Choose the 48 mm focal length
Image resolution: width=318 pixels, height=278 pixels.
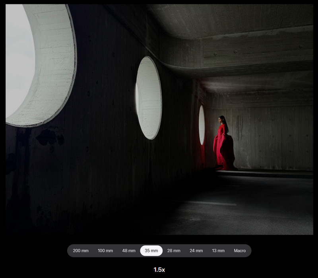point(128,251)
